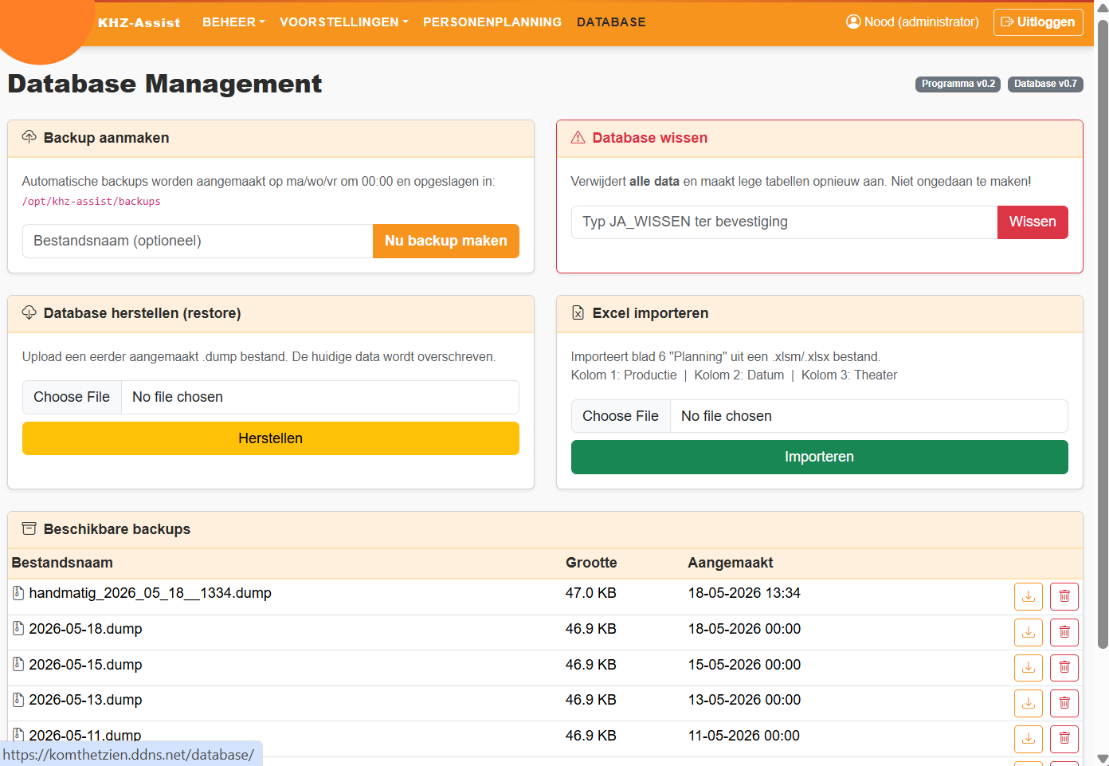
Task: Delete the handmatig_2026_05_18__1334.dump backup
Action: click(x=1064, y=596)
